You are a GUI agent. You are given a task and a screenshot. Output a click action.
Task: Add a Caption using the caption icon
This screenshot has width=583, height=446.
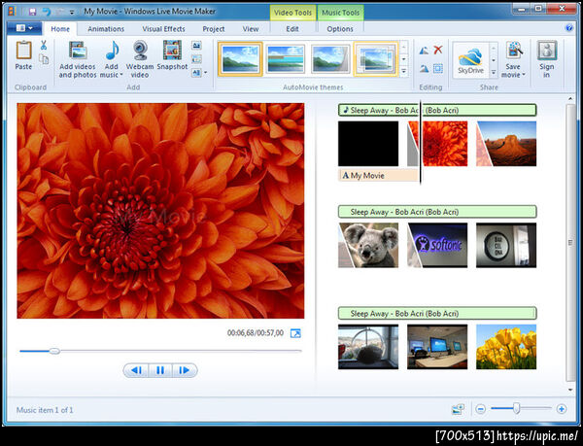tap(196, 59)
